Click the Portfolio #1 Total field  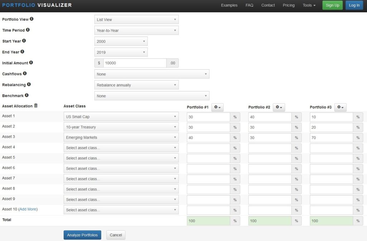click(x=208, y=221)
